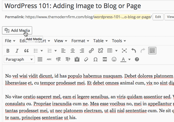Image resolution: width=174 pixels, height=122 pixels.
Task: Insert Read More tag
Action: tap(105, 59)
